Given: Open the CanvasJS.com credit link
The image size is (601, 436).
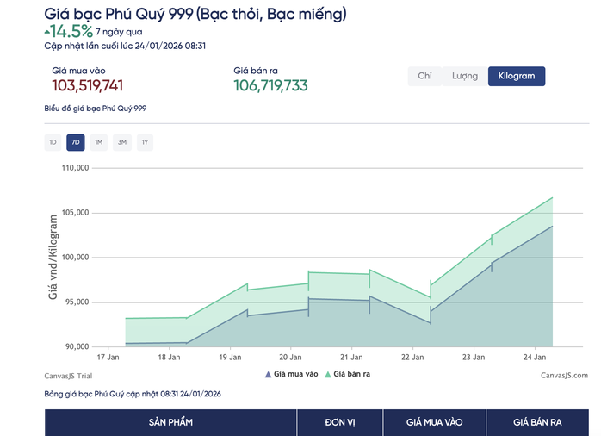Looking at the screenshot, I should pos(564,375).
